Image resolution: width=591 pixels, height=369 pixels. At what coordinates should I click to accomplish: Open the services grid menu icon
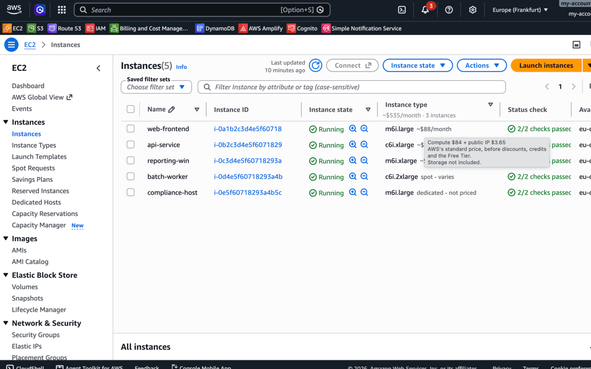pyautogui.click(x=61, y=10)
